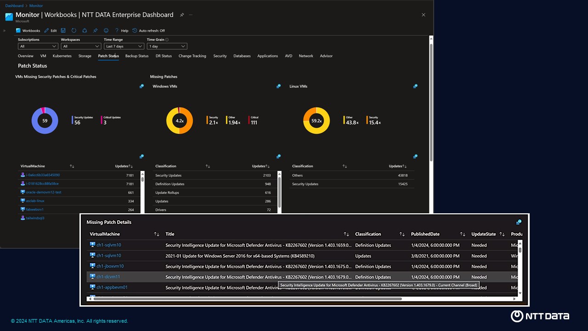The width and height of the screenshot is (588, 331).
Task: Expand the left navigation chevron
Action: (4, 31)
